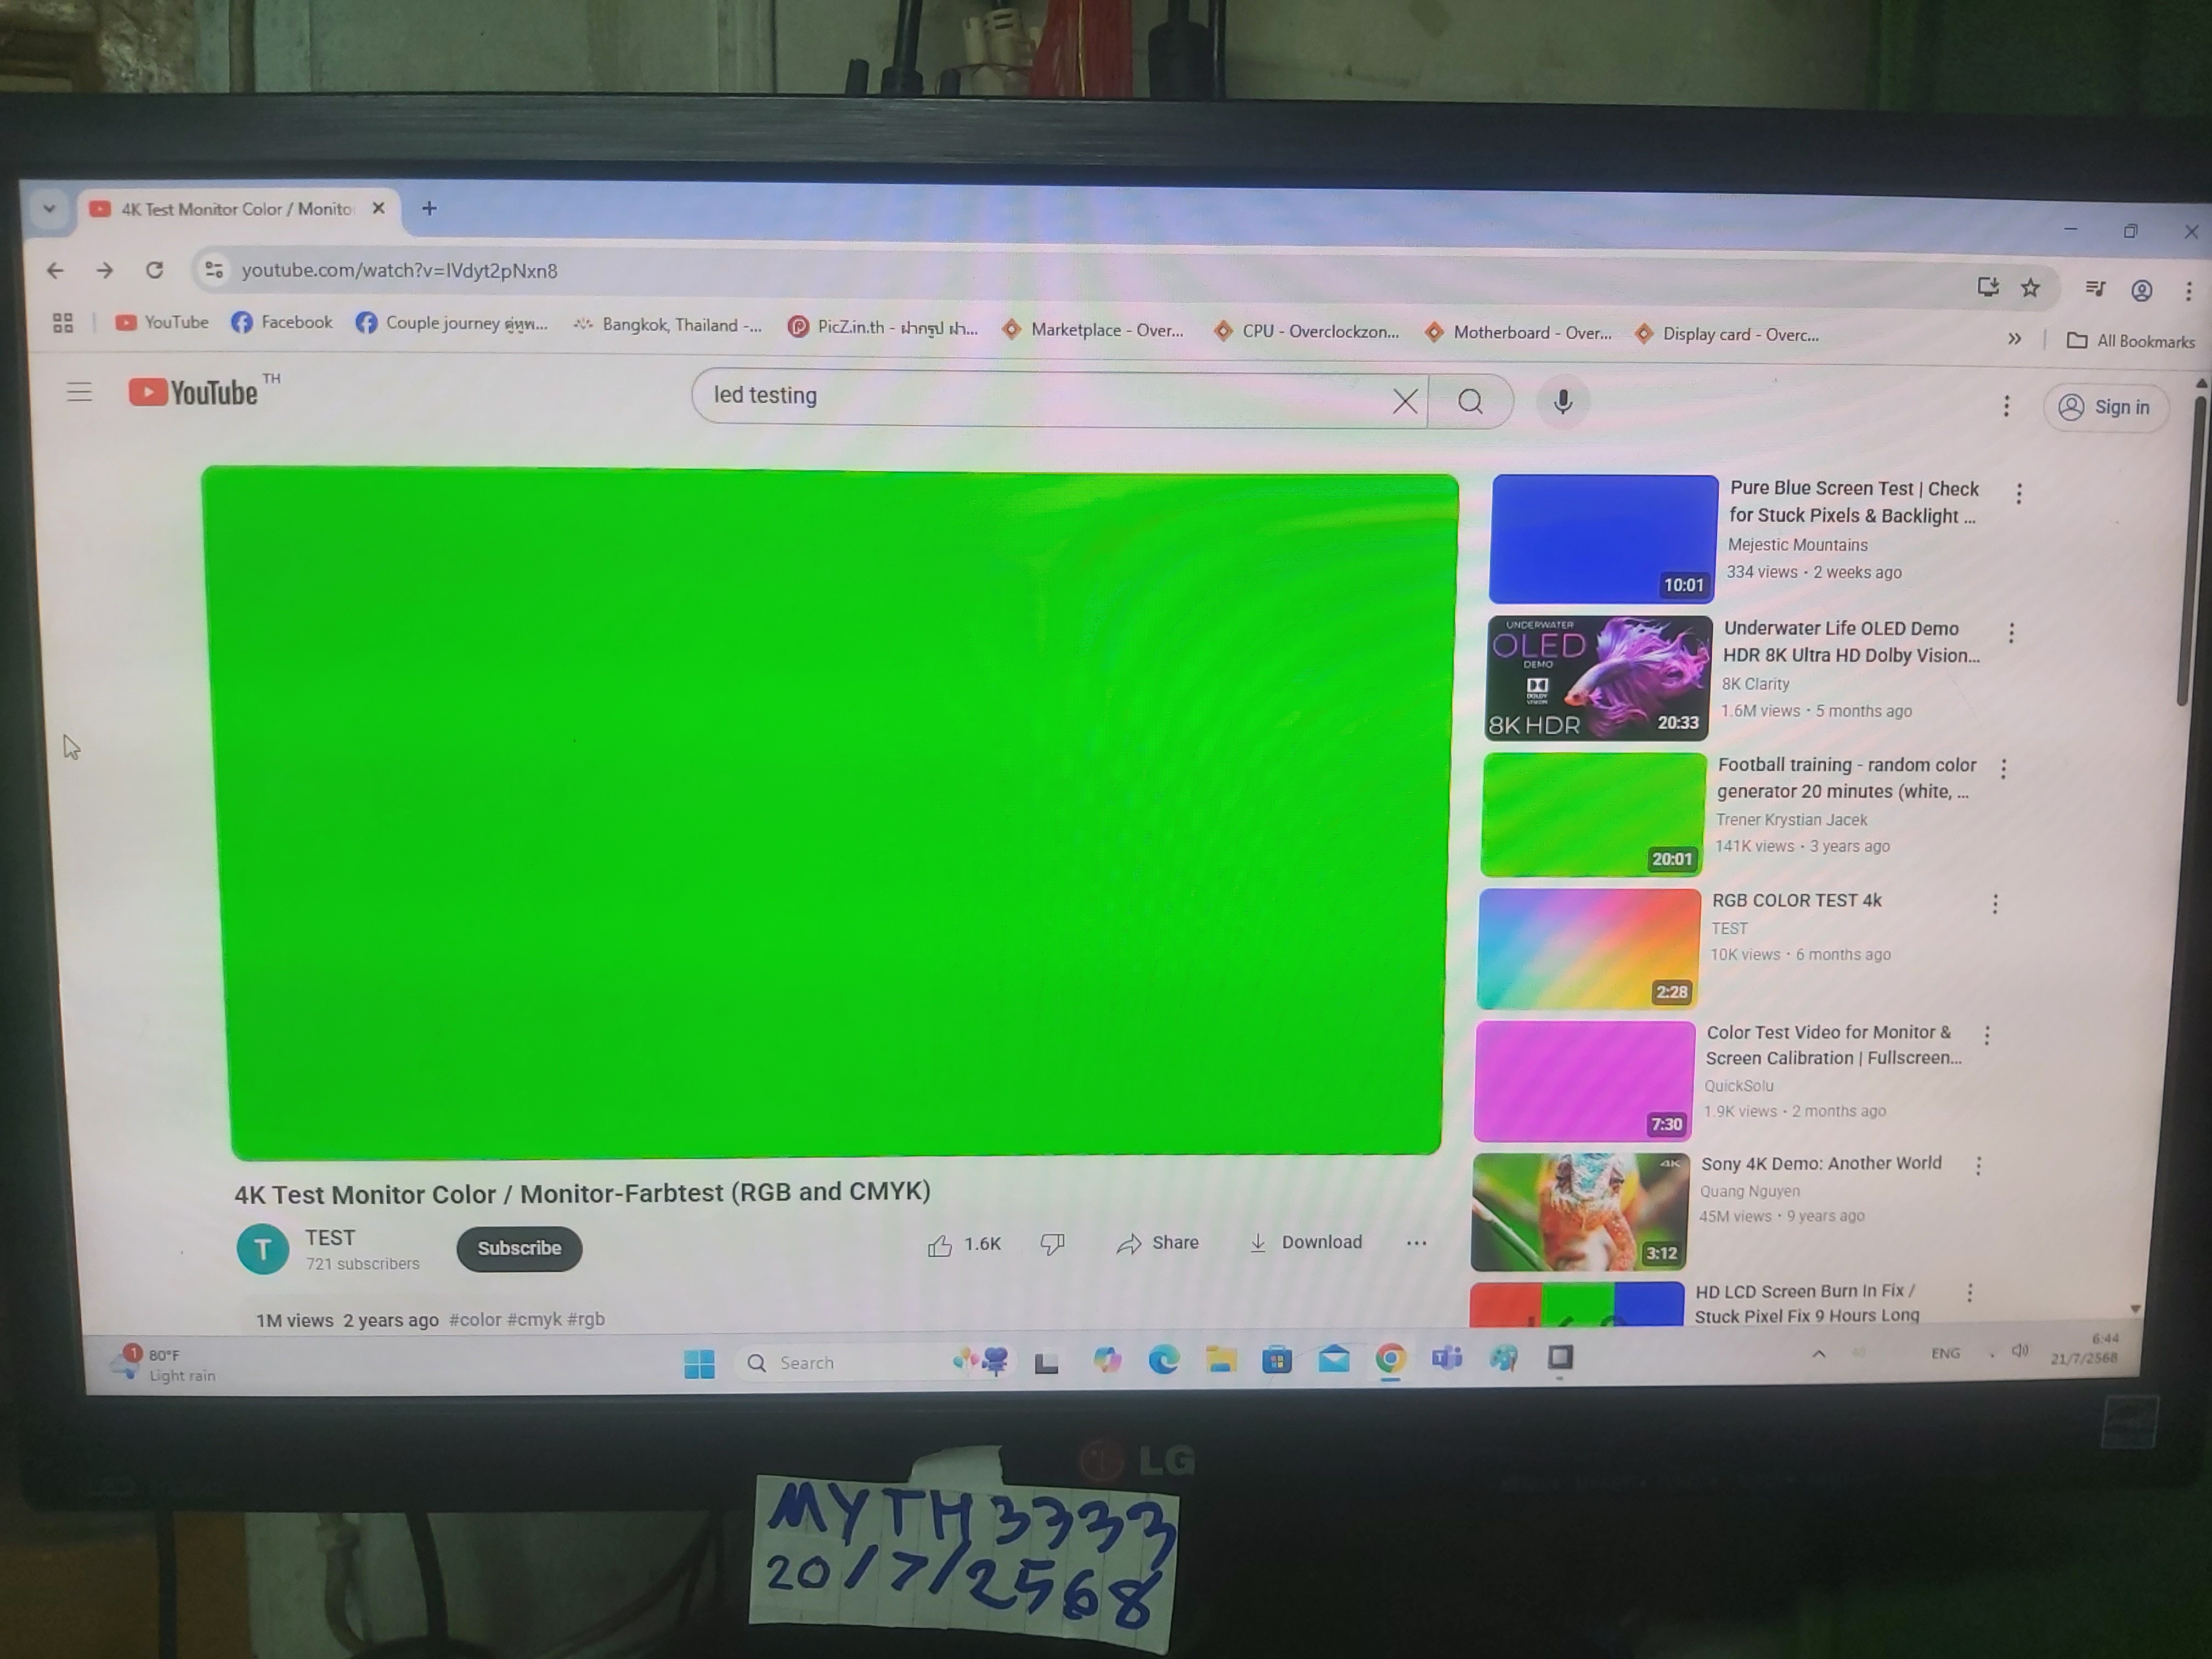The image size is (2212, 1659).
Task: Expand hidden bookmarks double chevron
Action: pos(2014,339)
